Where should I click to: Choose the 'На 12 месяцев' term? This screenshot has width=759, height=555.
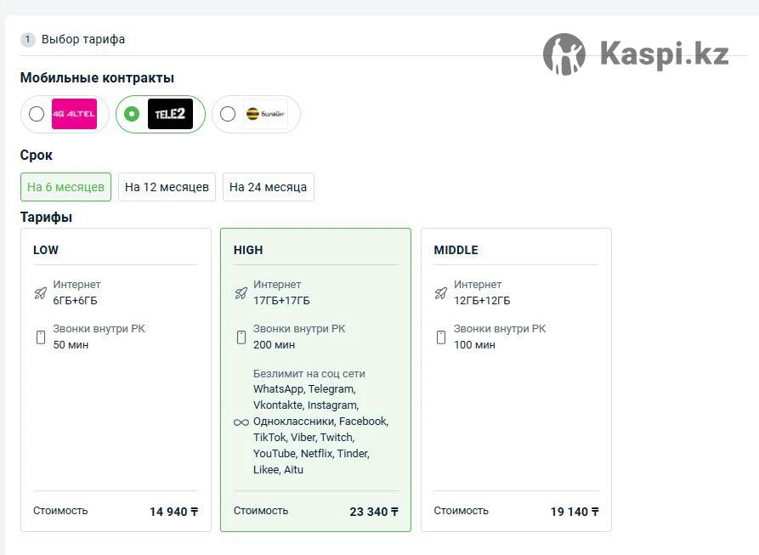(x=167, y=187)
